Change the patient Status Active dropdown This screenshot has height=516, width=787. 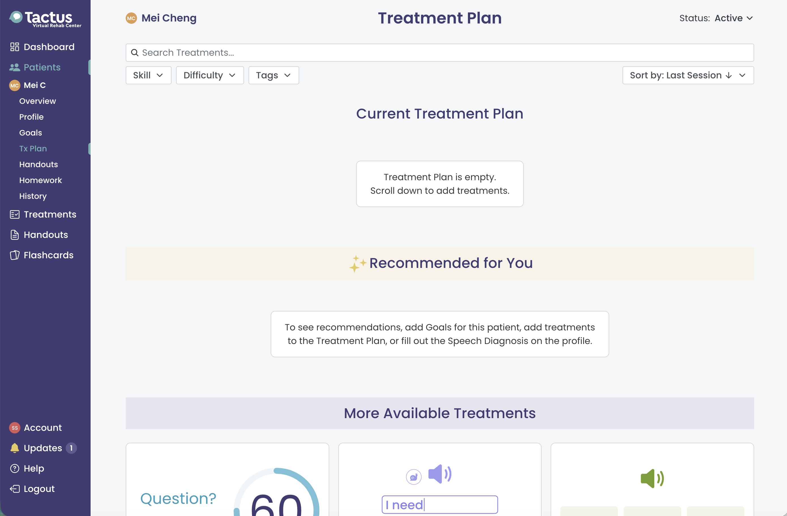pos(733,18)
